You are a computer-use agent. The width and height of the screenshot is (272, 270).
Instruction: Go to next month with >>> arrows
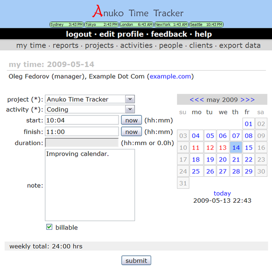pyautogui.click(x=248, y=100)
